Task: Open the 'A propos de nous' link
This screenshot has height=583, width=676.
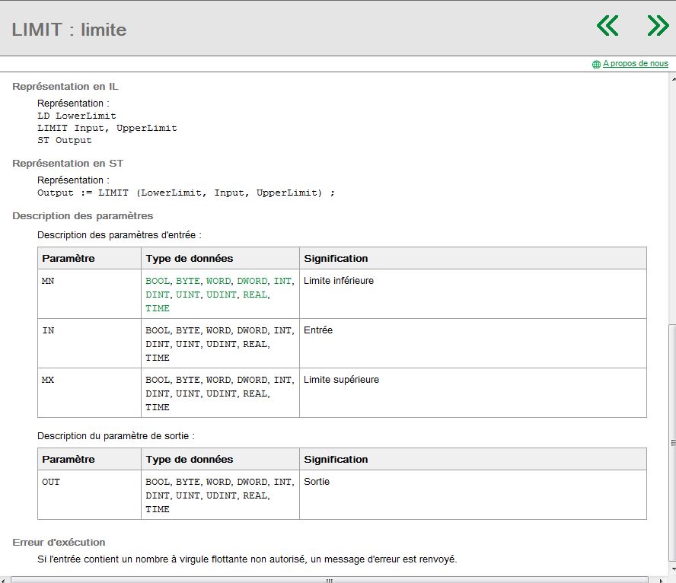Action: [x=635, y=64]
